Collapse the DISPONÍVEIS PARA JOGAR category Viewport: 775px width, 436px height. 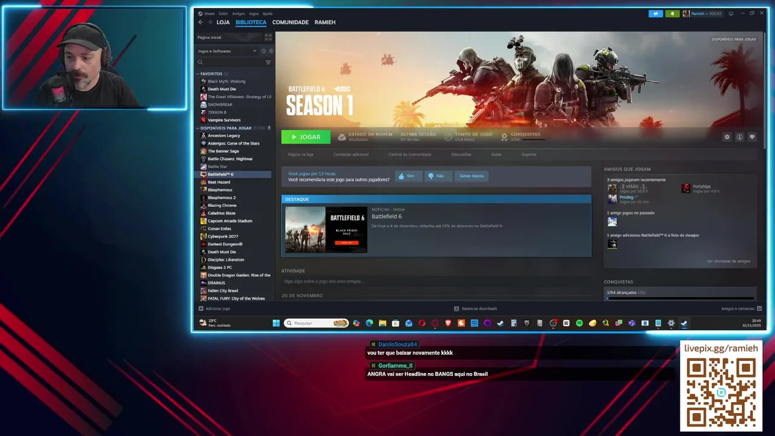click(x=197, y=128)
